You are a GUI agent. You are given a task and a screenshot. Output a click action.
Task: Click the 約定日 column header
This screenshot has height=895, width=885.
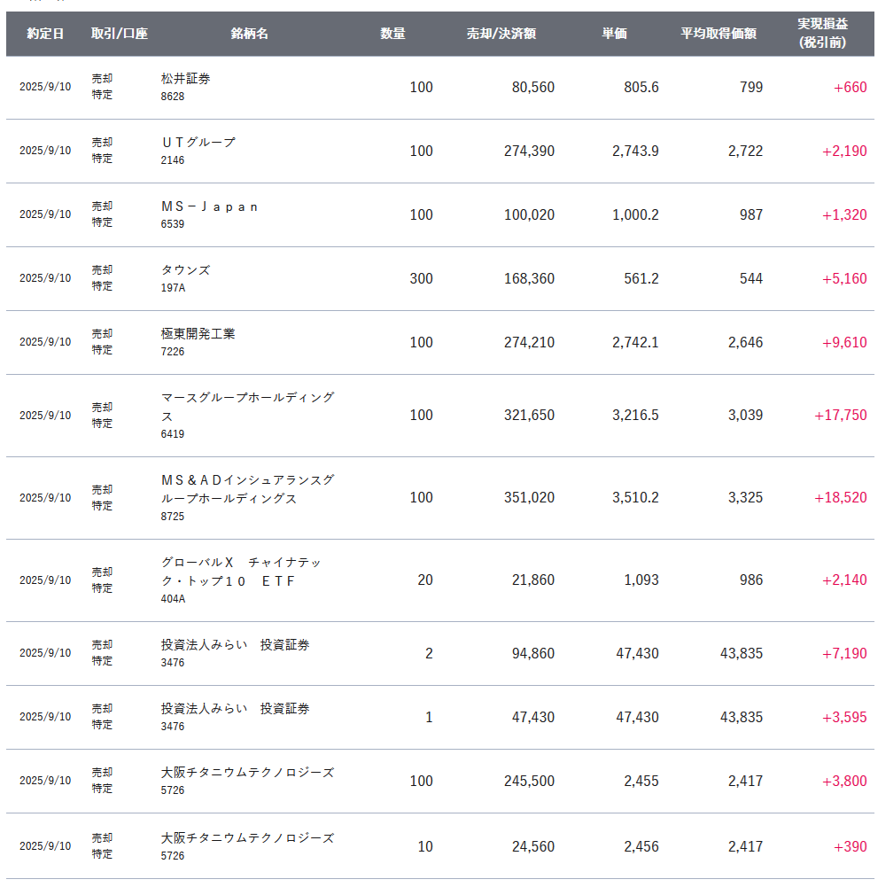click(45, 34)
